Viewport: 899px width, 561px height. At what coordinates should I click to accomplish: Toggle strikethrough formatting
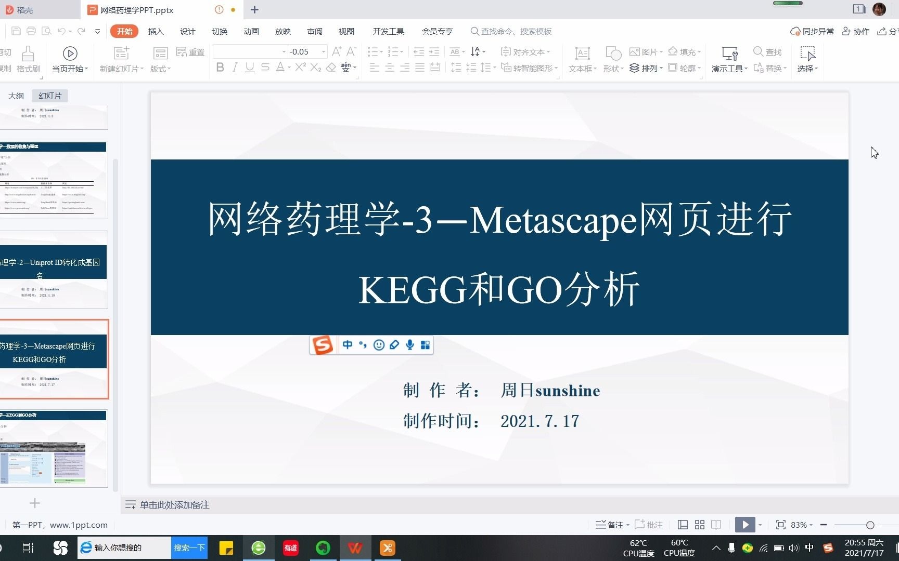(265, 68)
